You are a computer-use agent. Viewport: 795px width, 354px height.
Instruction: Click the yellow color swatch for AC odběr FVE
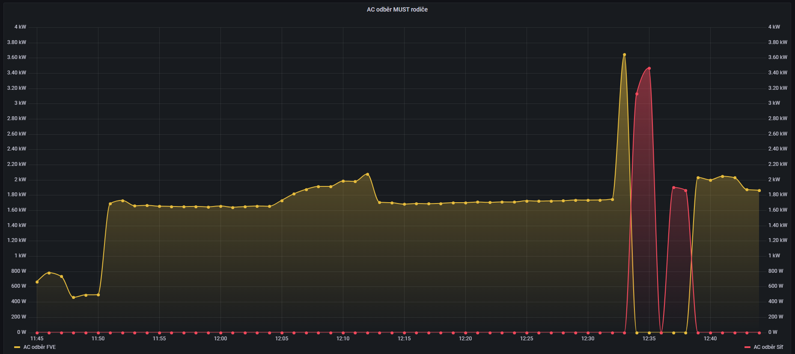click(17, 347)
